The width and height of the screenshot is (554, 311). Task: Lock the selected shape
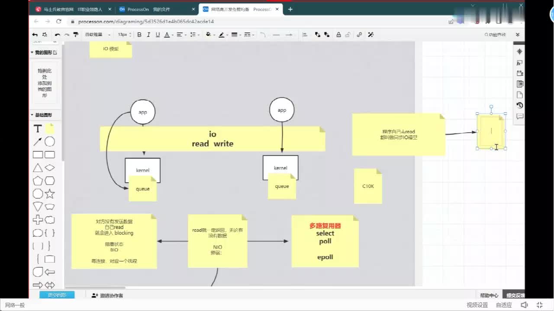[x=338, y=35]
